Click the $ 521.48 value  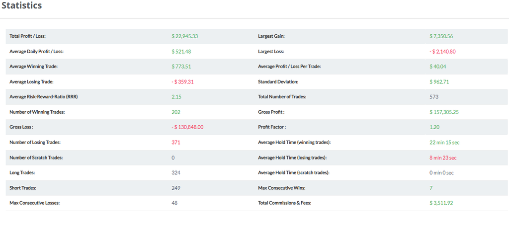click(181, 52)
